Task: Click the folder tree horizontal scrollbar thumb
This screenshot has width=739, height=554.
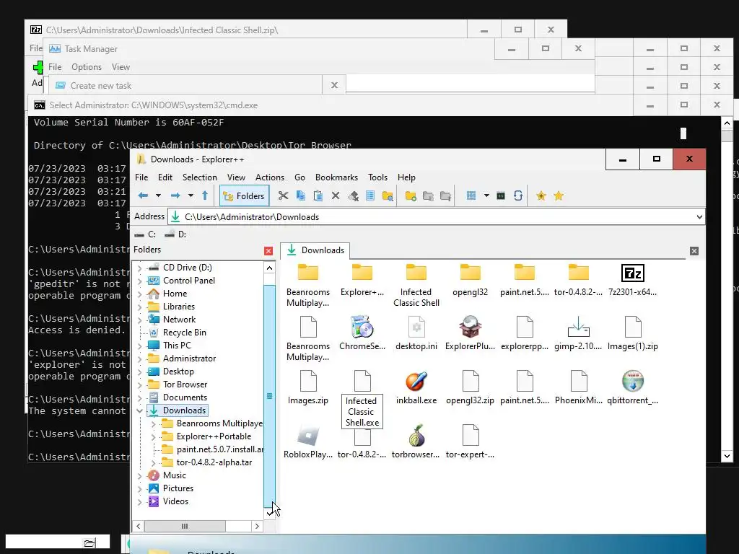Action: pos(185,526)
